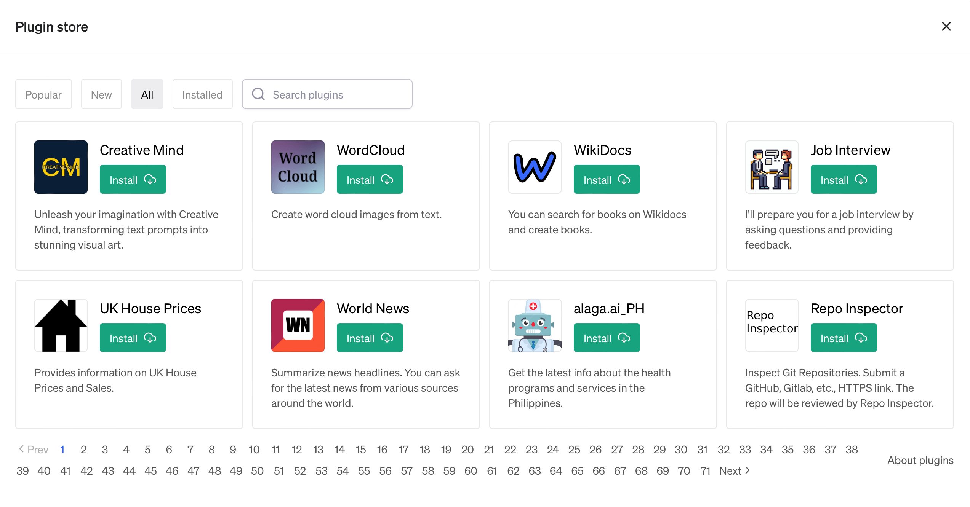Select the All plugins tab
This screenshot has height=507, width=970.
coord(147,94)
